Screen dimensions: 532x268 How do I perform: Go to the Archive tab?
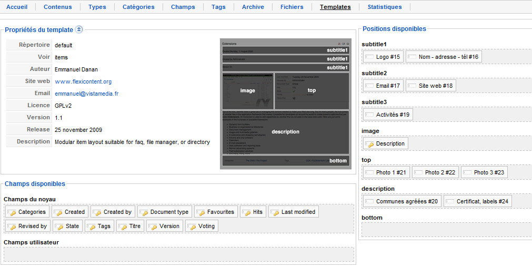click(253, 7)
